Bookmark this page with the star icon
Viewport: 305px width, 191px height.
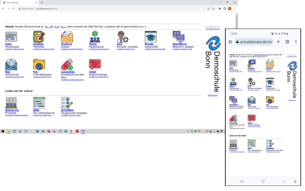tap(213, 9)
